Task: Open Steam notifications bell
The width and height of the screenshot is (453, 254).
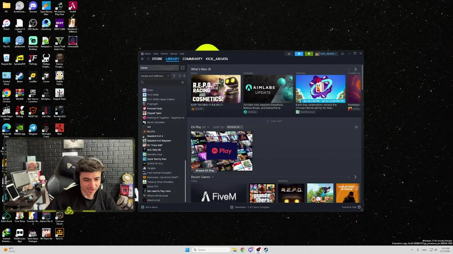Action: point(309,54)
